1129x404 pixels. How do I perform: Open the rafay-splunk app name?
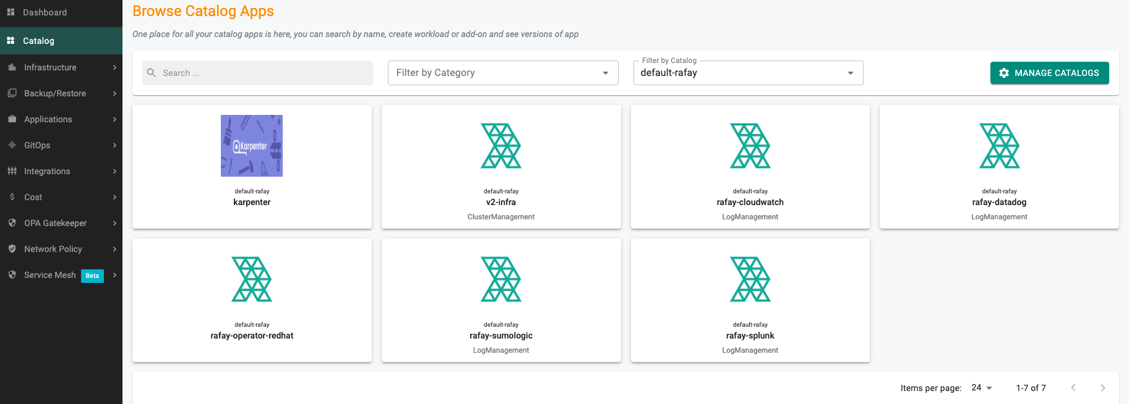point(750,335)
